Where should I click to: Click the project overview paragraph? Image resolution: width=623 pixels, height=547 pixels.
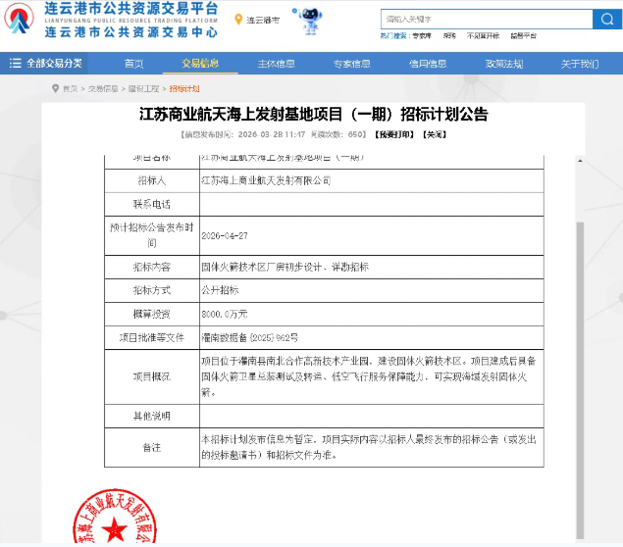pos(368,376)
